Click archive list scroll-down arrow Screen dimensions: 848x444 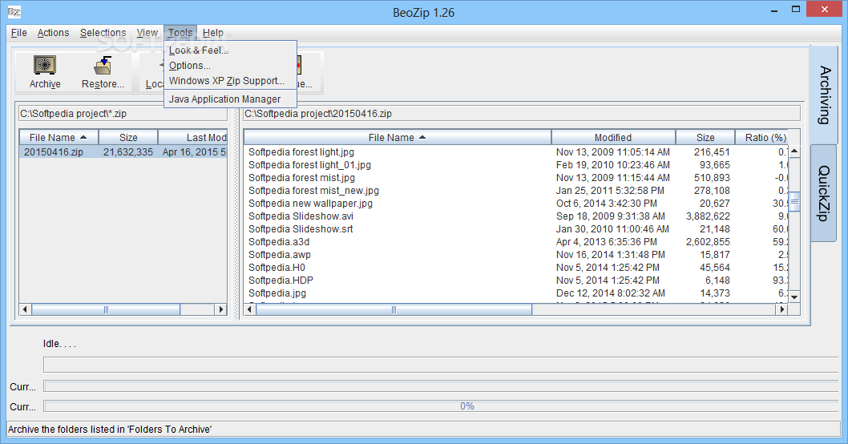pyautogui.click(x=794, y=297)
